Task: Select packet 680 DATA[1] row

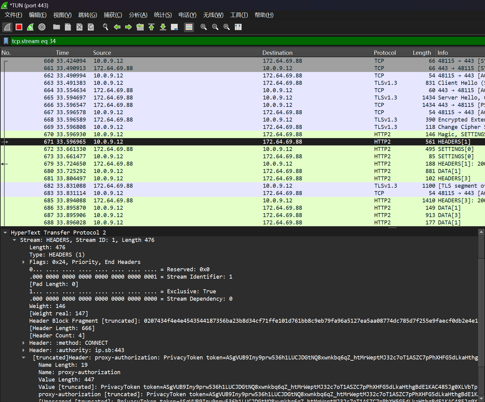Action: pyautogui.click(x=243, y=171)
